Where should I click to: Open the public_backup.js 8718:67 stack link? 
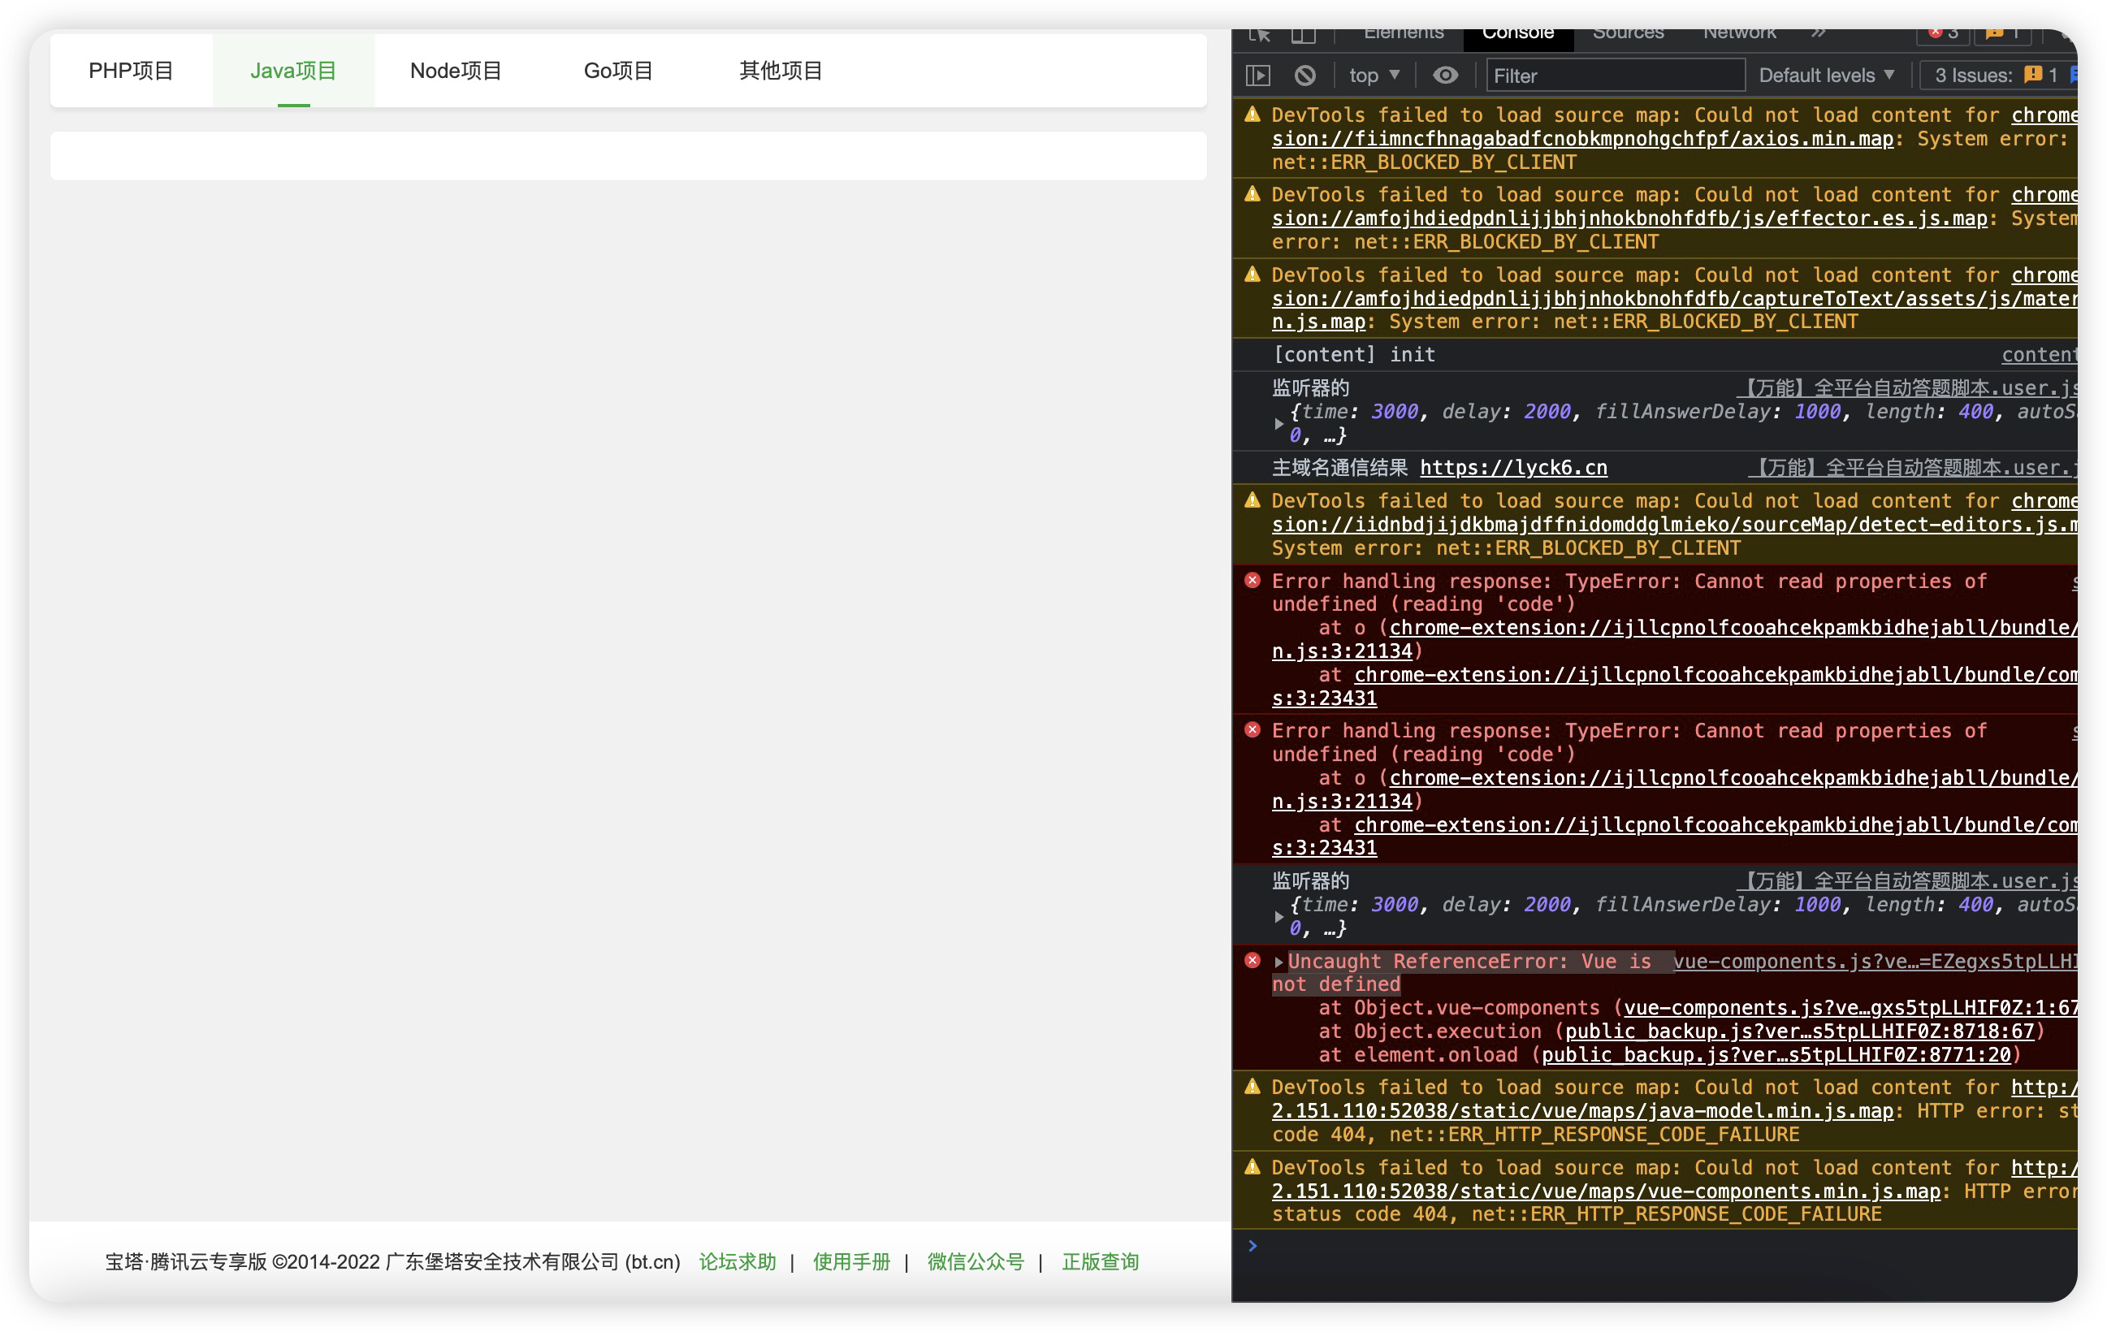(1800, 1031)
